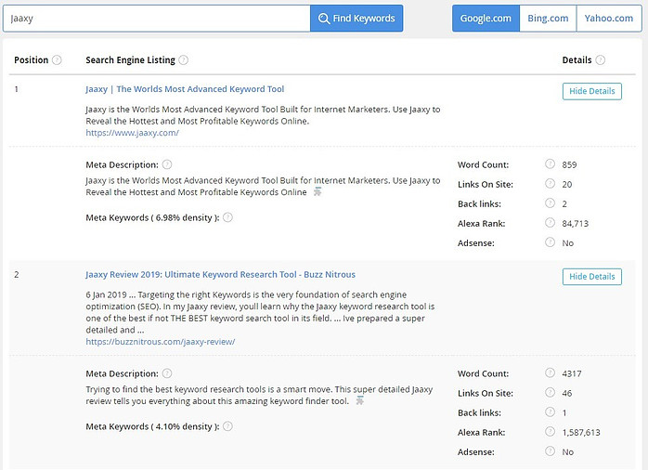Click Back links help icon beside 2
648x470 pixels.
point(550,203)
